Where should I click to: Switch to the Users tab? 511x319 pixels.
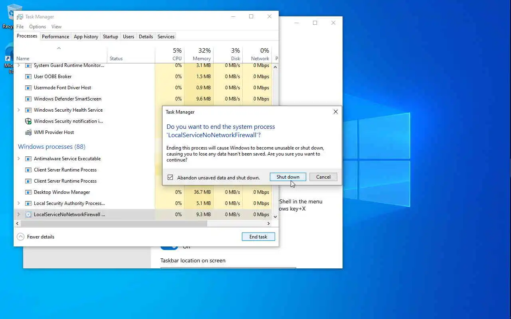point(129,37)
